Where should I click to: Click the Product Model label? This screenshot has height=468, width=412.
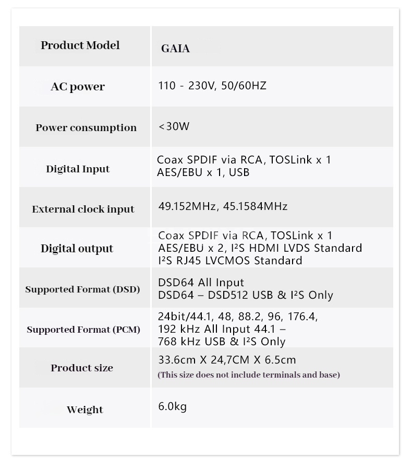pos(80,45)
